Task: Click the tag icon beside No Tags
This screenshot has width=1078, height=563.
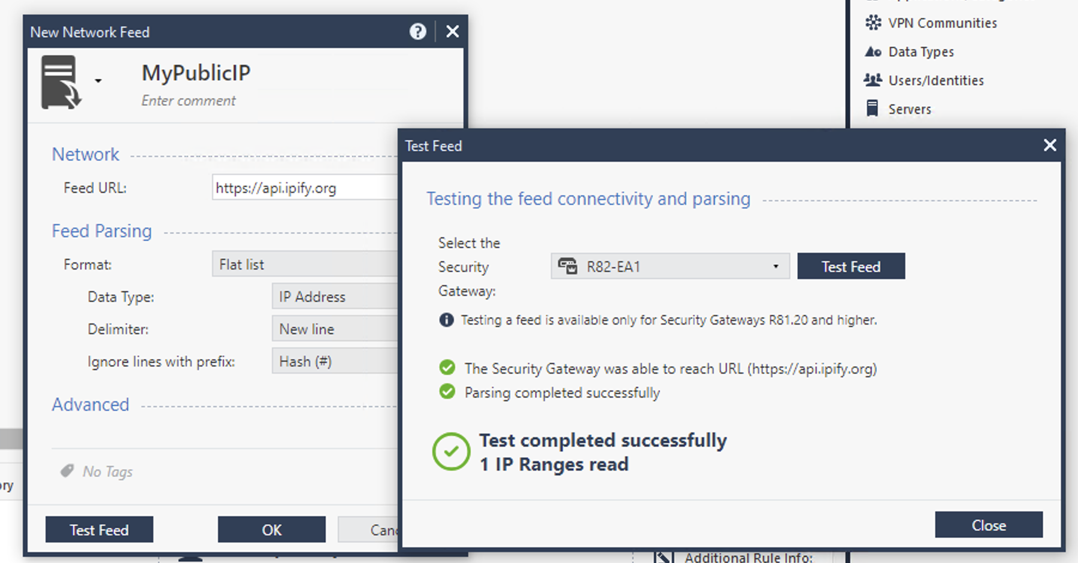Action: click(x=67, y=471)
